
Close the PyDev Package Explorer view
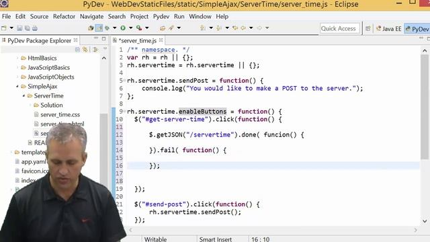click(75, 40)
